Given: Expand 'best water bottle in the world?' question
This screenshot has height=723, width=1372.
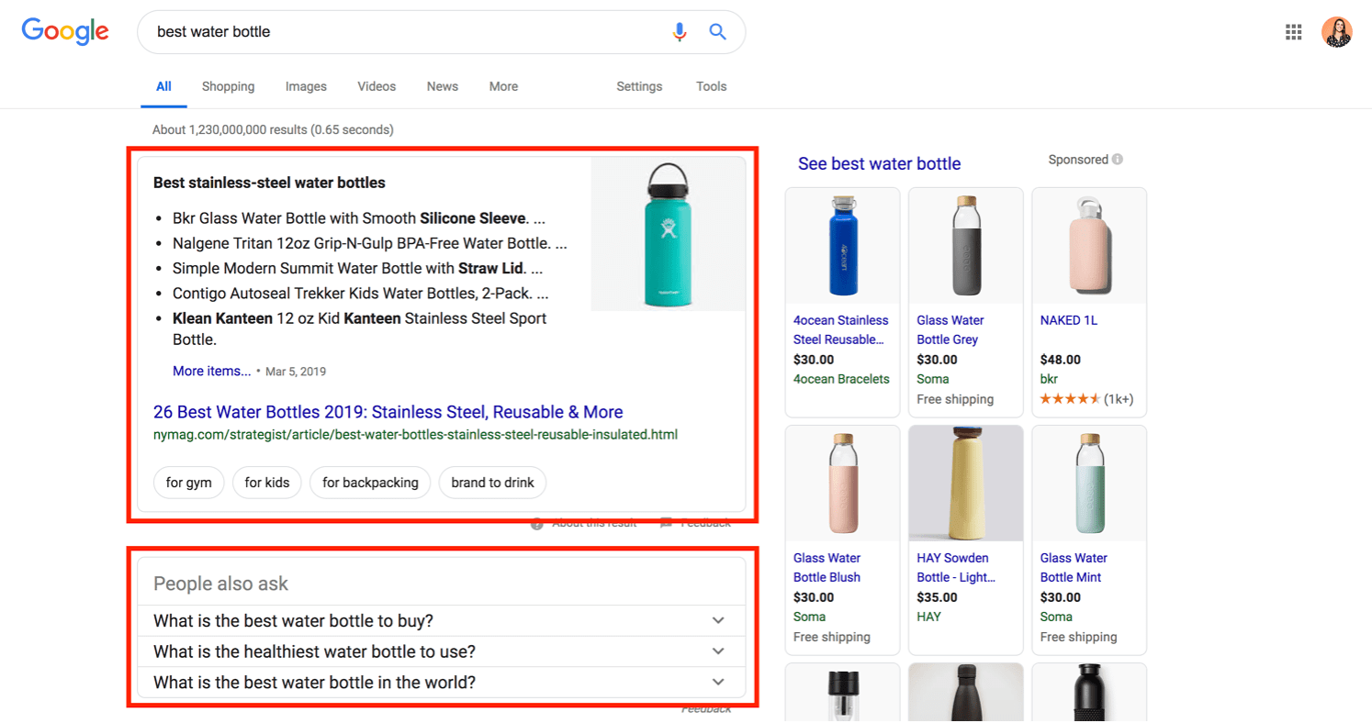Looking at the screenshot, I should (441, 683).
